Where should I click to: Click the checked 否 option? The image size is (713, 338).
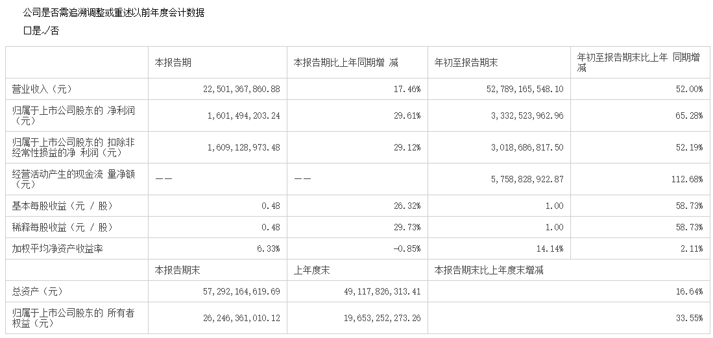pyautogui.click(x=51, y=31)
